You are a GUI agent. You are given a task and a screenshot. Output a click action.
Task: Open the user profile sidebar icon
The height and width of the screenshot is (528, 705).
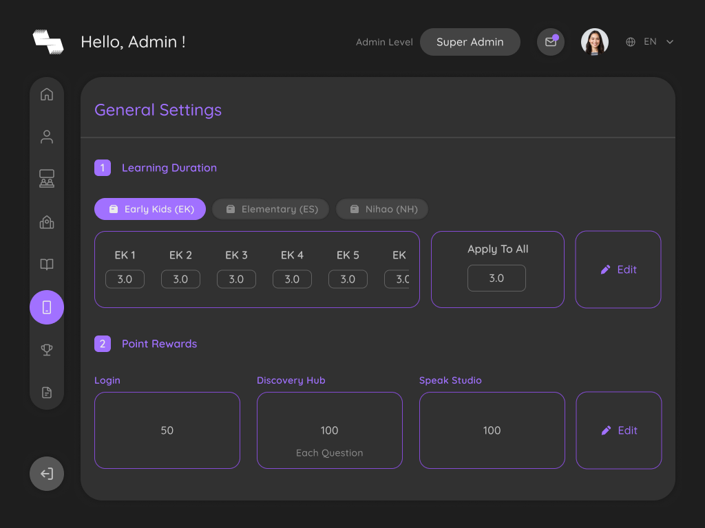[47, 137]
